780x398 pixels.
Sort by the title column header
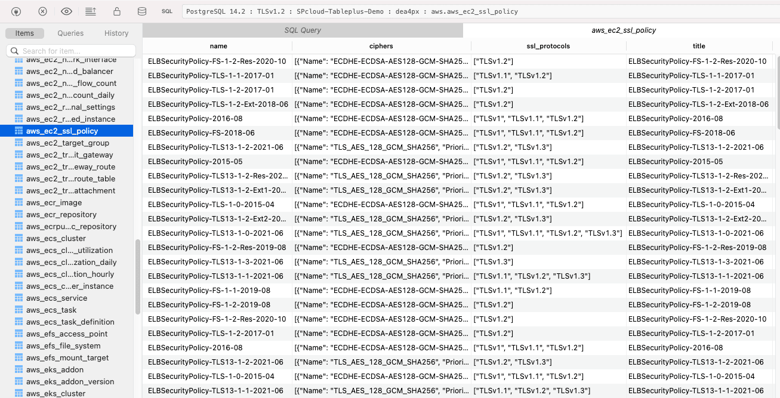[x=699, y=46]
